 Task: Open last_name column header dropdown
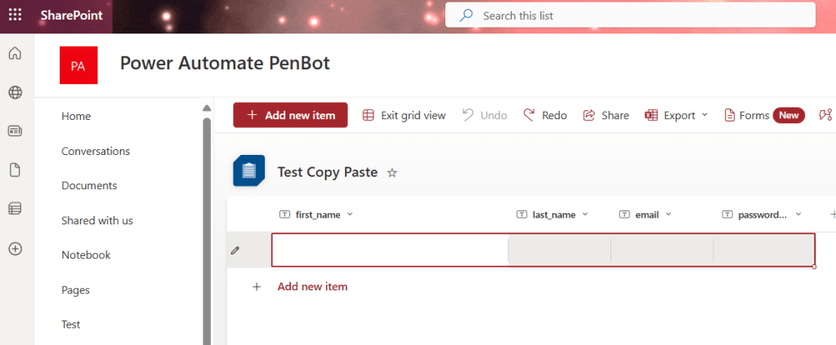point(584,215)
